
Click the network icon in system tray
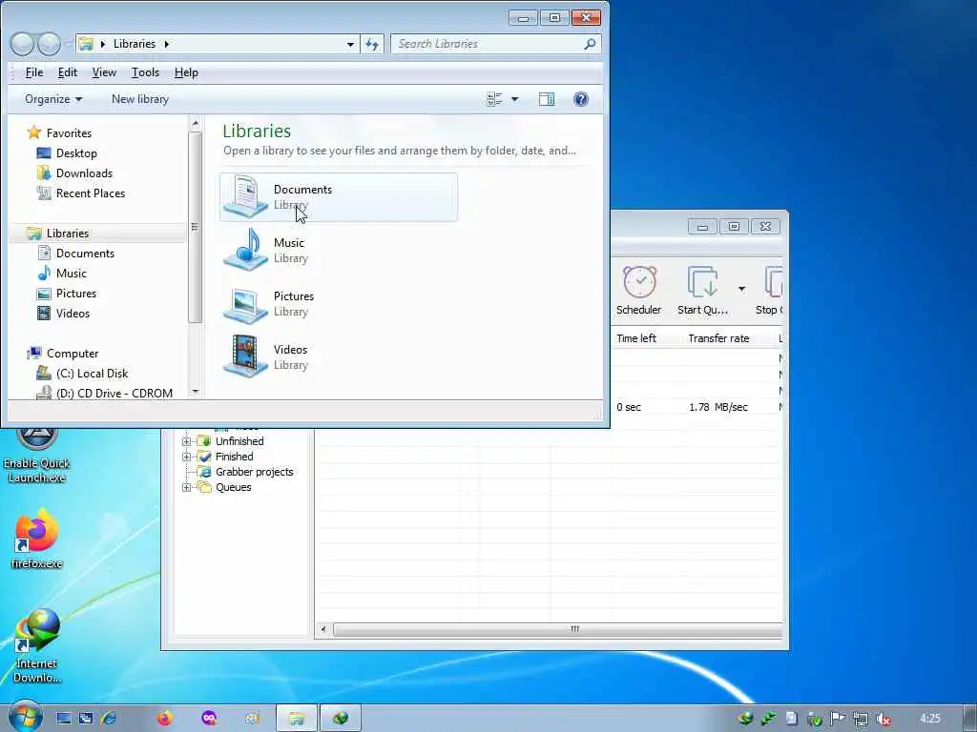[x=860, y=719]
